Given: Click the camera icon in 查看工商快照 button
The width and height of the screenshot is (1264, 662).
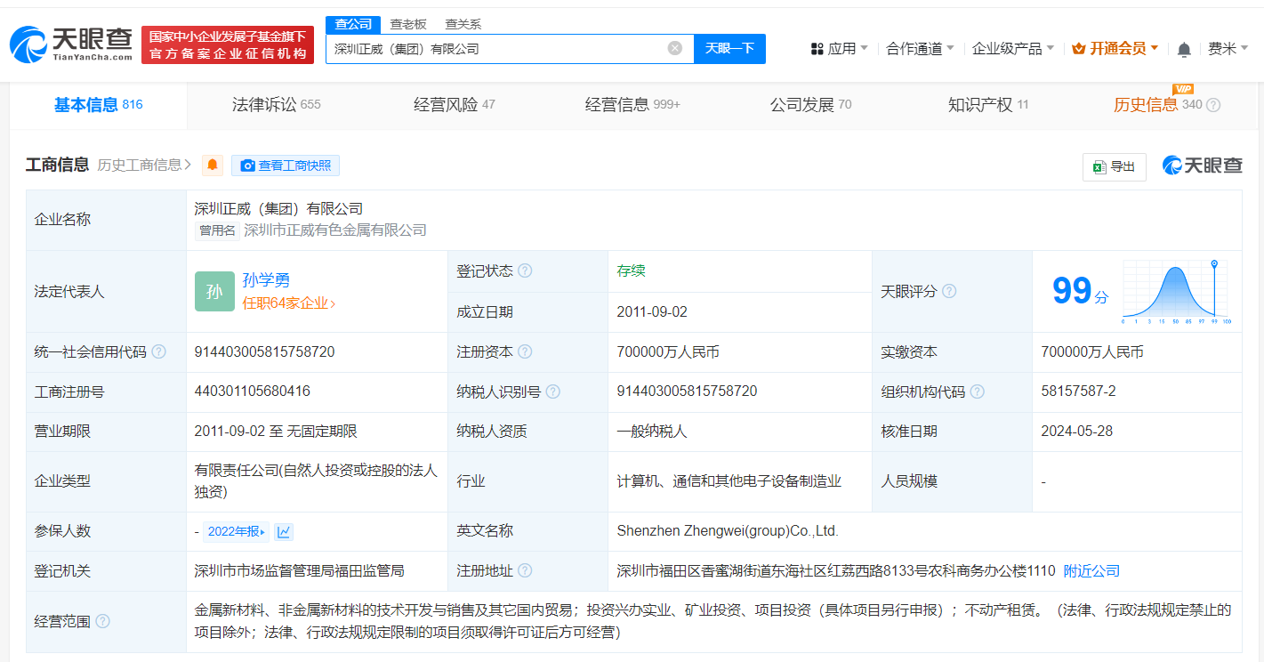Looking at the screenshot, I should click(248, 165).
